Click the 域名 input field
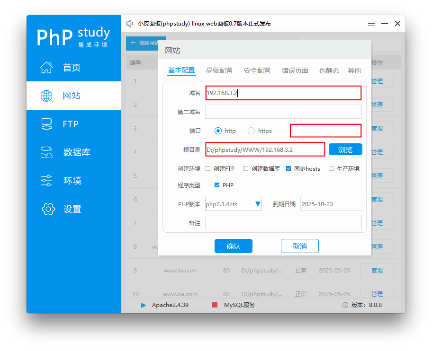432x351 pixels. [x=283, y=93]
